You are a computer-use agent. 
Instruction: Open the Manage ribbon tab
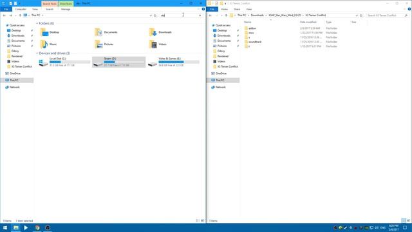(66, 9)
